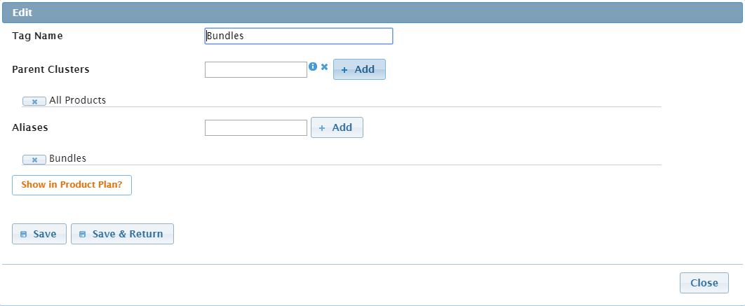Click the Edit panel header bar
This screenshot has width=745, height=306.
(372, 12)
